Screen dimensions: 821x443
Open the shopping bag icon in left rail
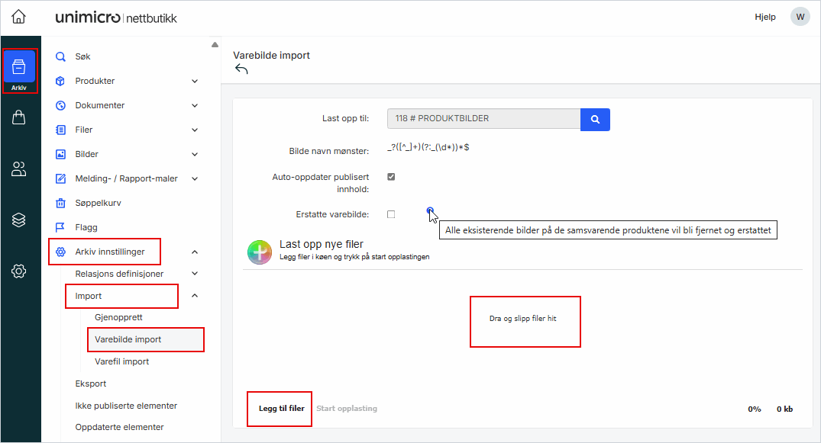click(19, 117)
